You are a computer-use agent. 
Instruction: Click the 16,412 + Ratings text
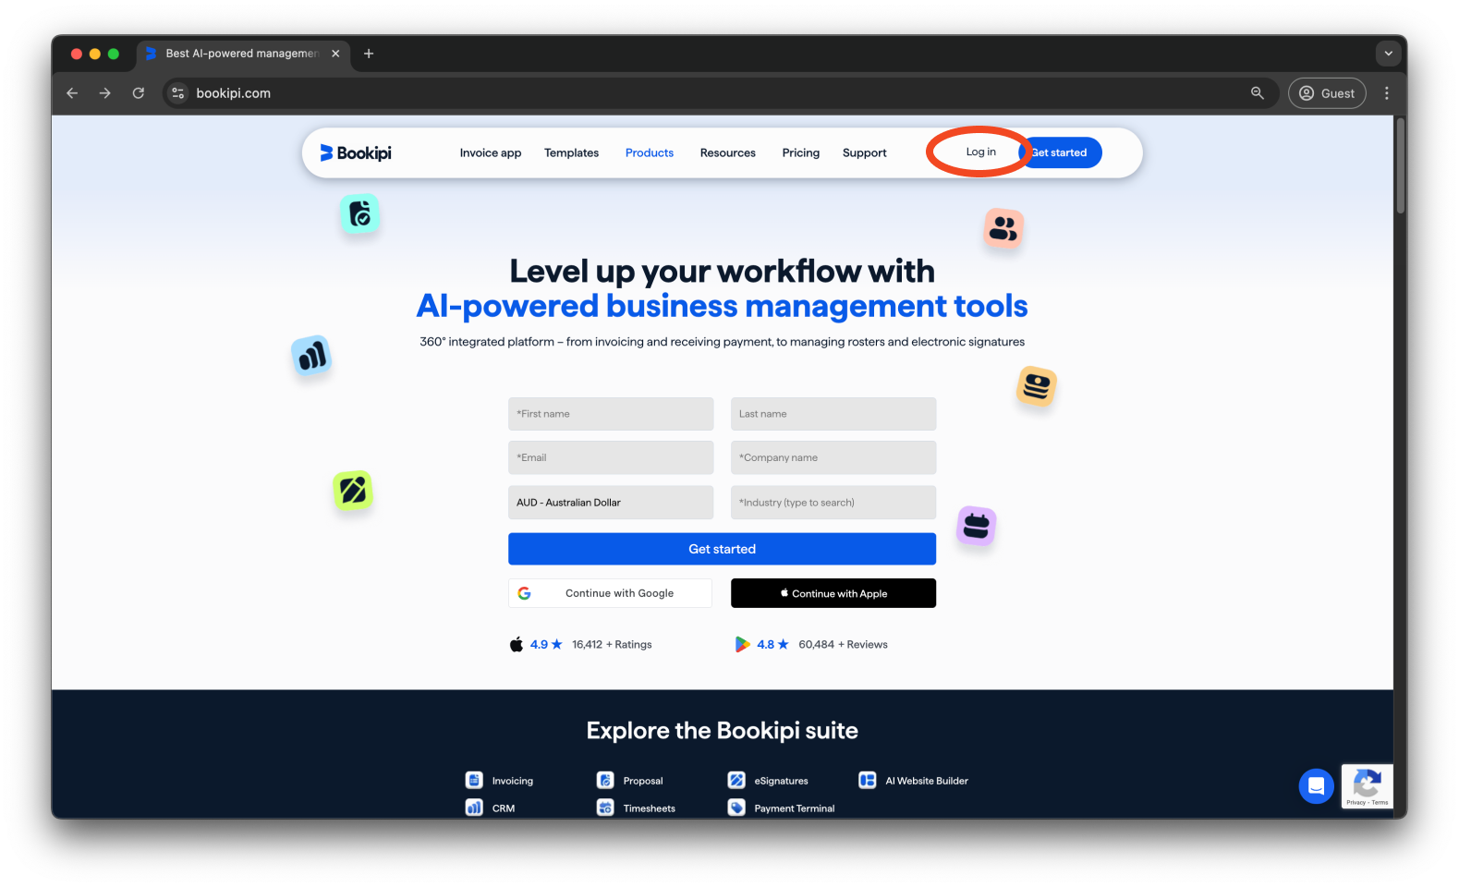pyautogui.click(x=612, y=645)
